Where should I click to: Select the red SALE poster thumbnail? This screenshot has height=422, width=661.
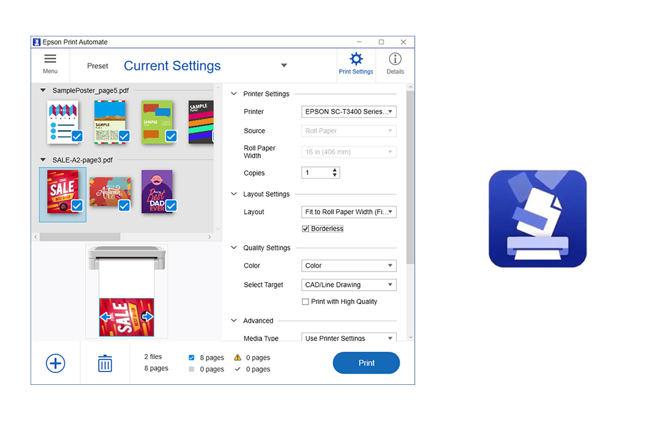tap(61, 190)
